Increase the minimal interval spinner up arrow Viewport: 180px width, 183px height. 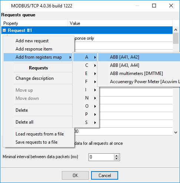click(116, 156)
